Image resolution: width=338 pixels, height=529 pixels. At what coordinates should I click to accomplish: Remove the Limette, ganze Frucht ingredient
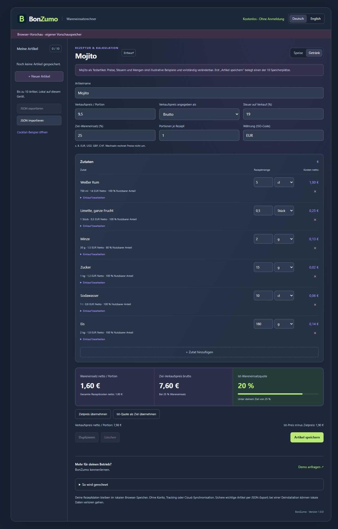coord(315,220)
